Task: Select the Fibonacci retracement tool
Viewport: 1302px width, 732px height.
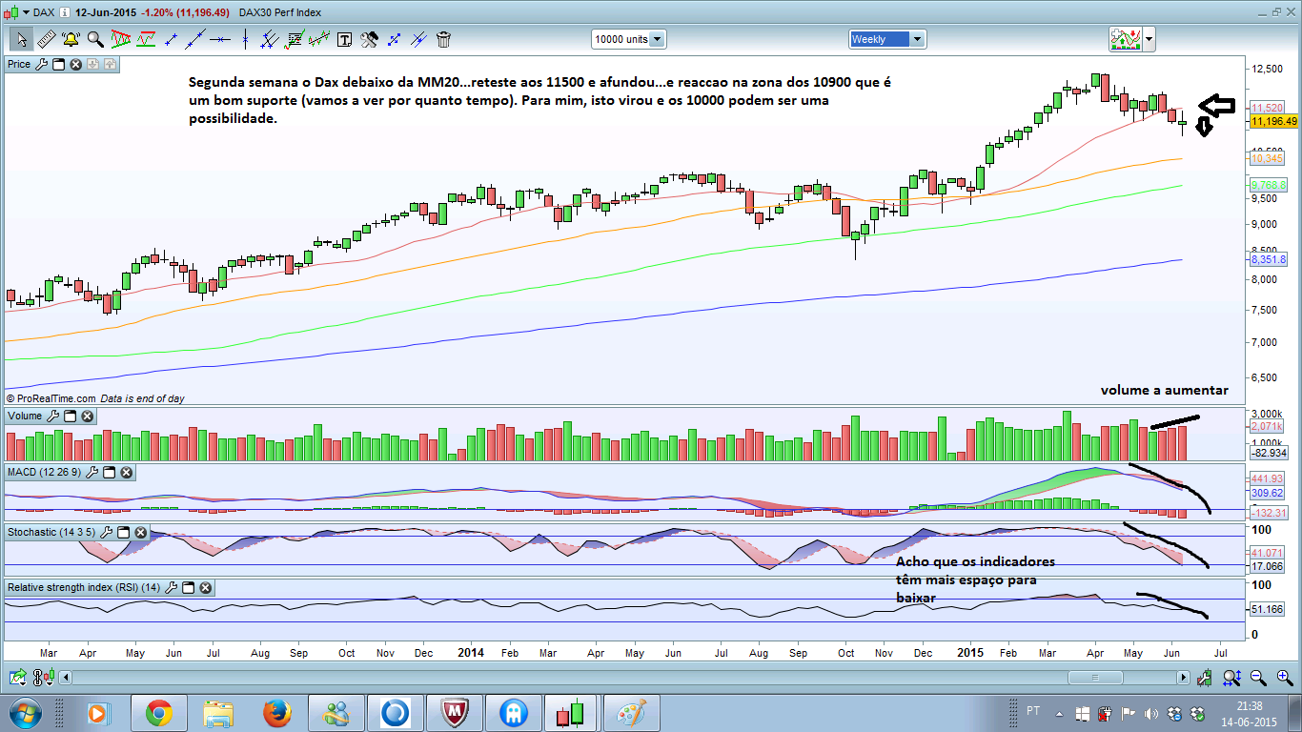Action: [x=295, y=39]
